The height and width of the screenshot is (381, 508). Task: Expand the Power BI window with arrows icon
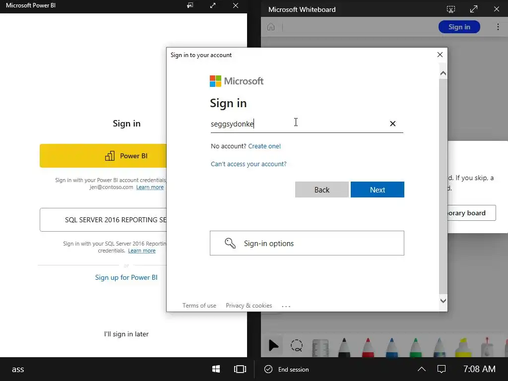213,5
